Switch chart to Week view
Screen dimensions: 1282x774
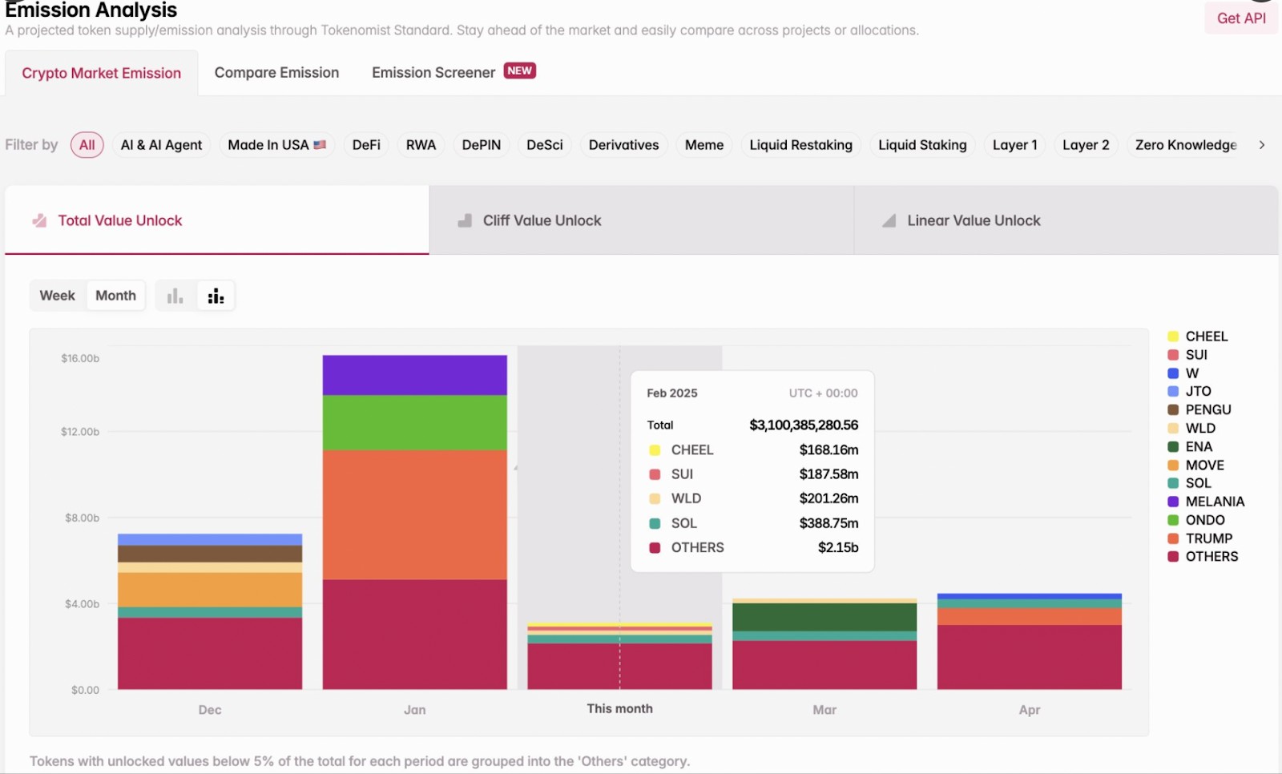(57, 296)
